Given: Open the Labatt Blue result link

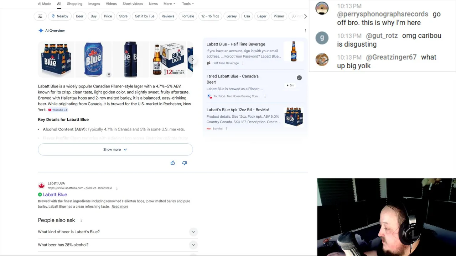Looking at the screenshot, I should click(x=55, y=194).
